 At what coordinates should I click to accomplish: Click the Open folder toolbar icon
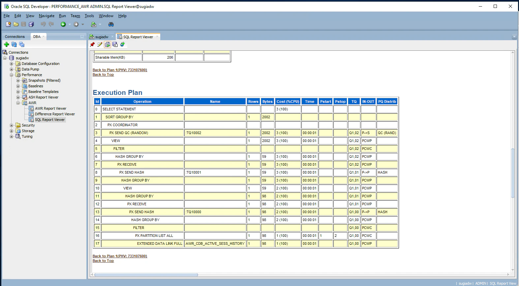(16, 24)
